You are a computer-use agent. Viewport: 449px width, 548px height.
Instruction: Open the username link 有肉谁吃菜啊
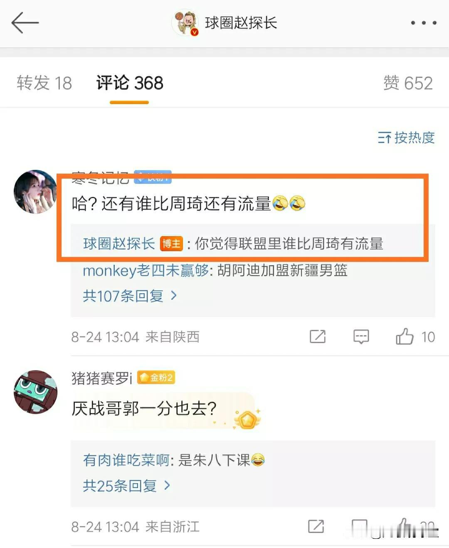(x=126, y=460)
